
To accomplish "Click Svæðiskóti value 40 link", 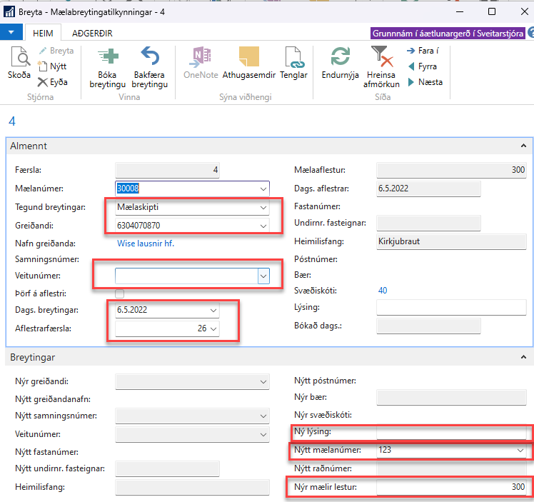I will click(383, 291).
